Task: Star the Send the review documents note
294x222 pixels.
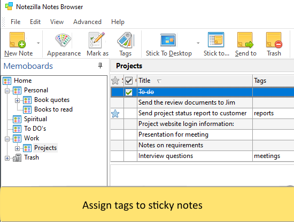Action: pyautogui.click(x=117, y=102)
